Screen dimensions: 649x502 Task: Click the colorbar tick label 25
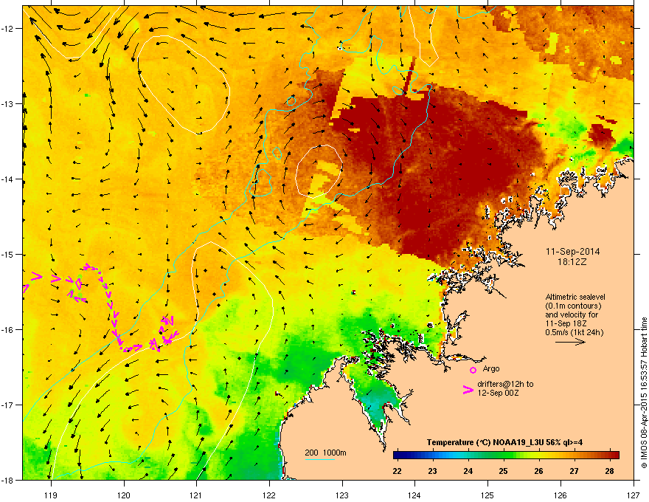(x=503, y=471)
